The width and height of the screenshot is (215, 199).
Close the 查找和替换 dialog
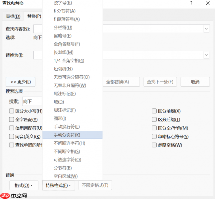point(208,3)
